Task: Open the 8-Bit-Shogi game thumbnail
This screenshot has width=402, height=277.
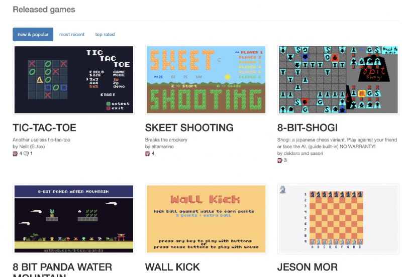Action: pos(338,80)
